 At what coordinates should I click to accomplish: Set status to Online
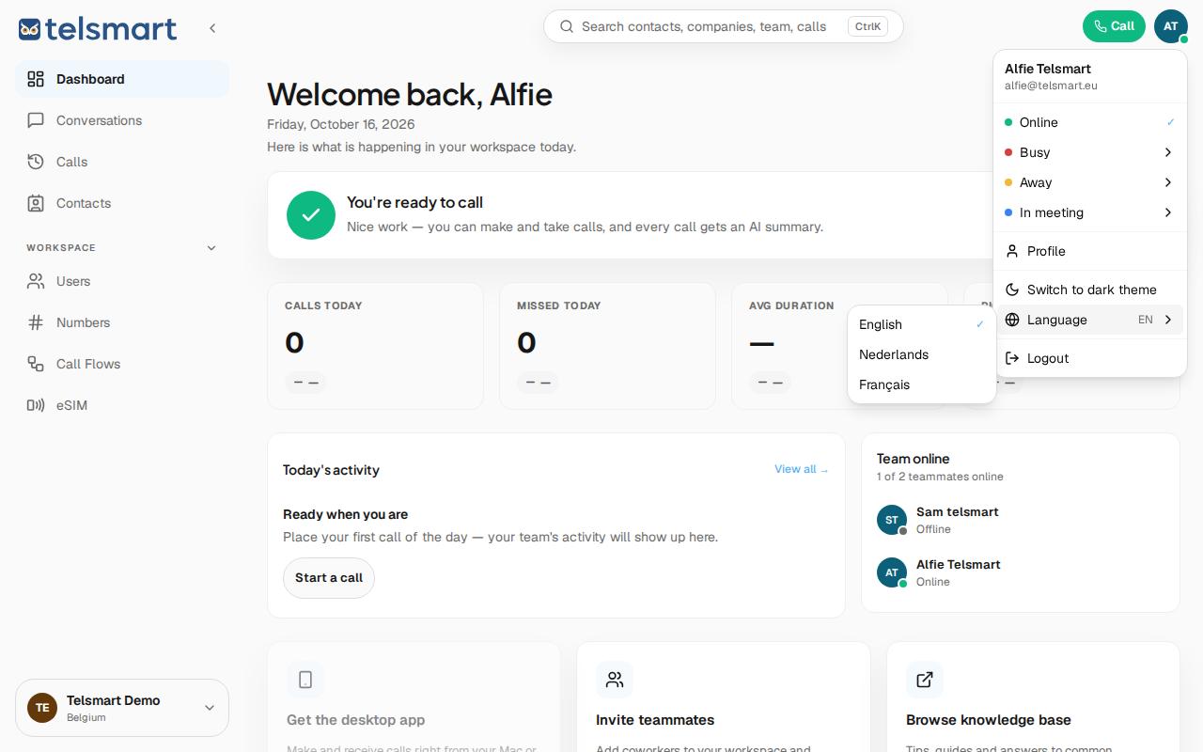click(x=1090, y=122)
